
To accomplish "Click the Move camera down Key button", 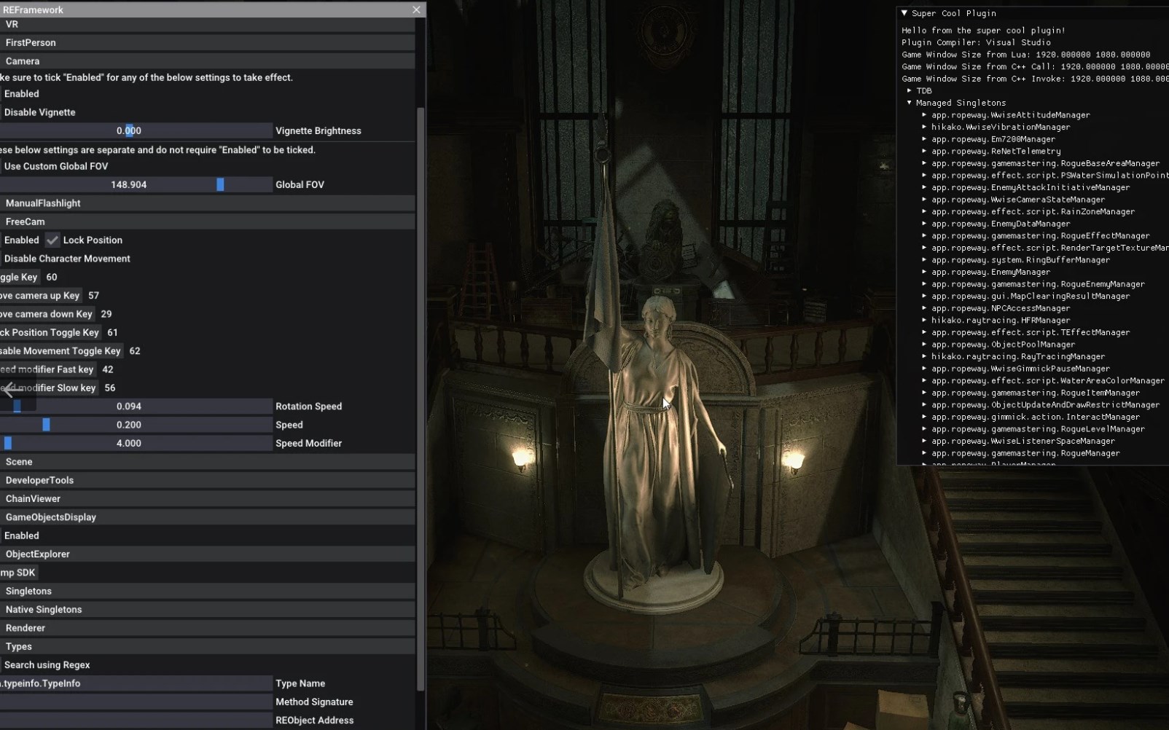I will (47, 314).
